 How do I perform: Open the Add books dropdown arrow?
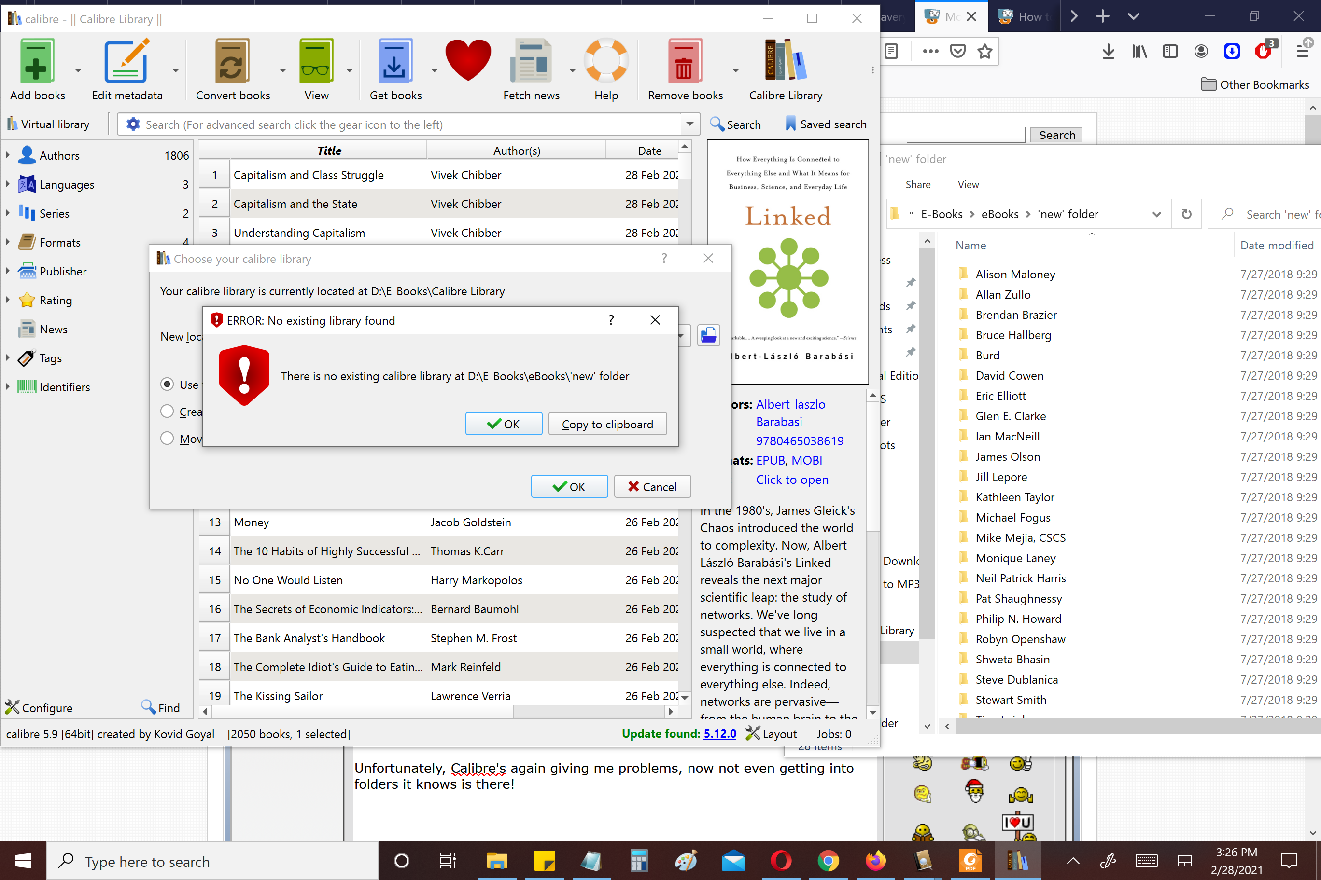click(78, 70)
